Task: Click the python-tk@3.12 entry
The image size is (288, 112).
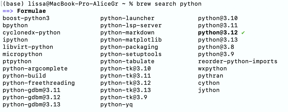Action: point(126,83)
